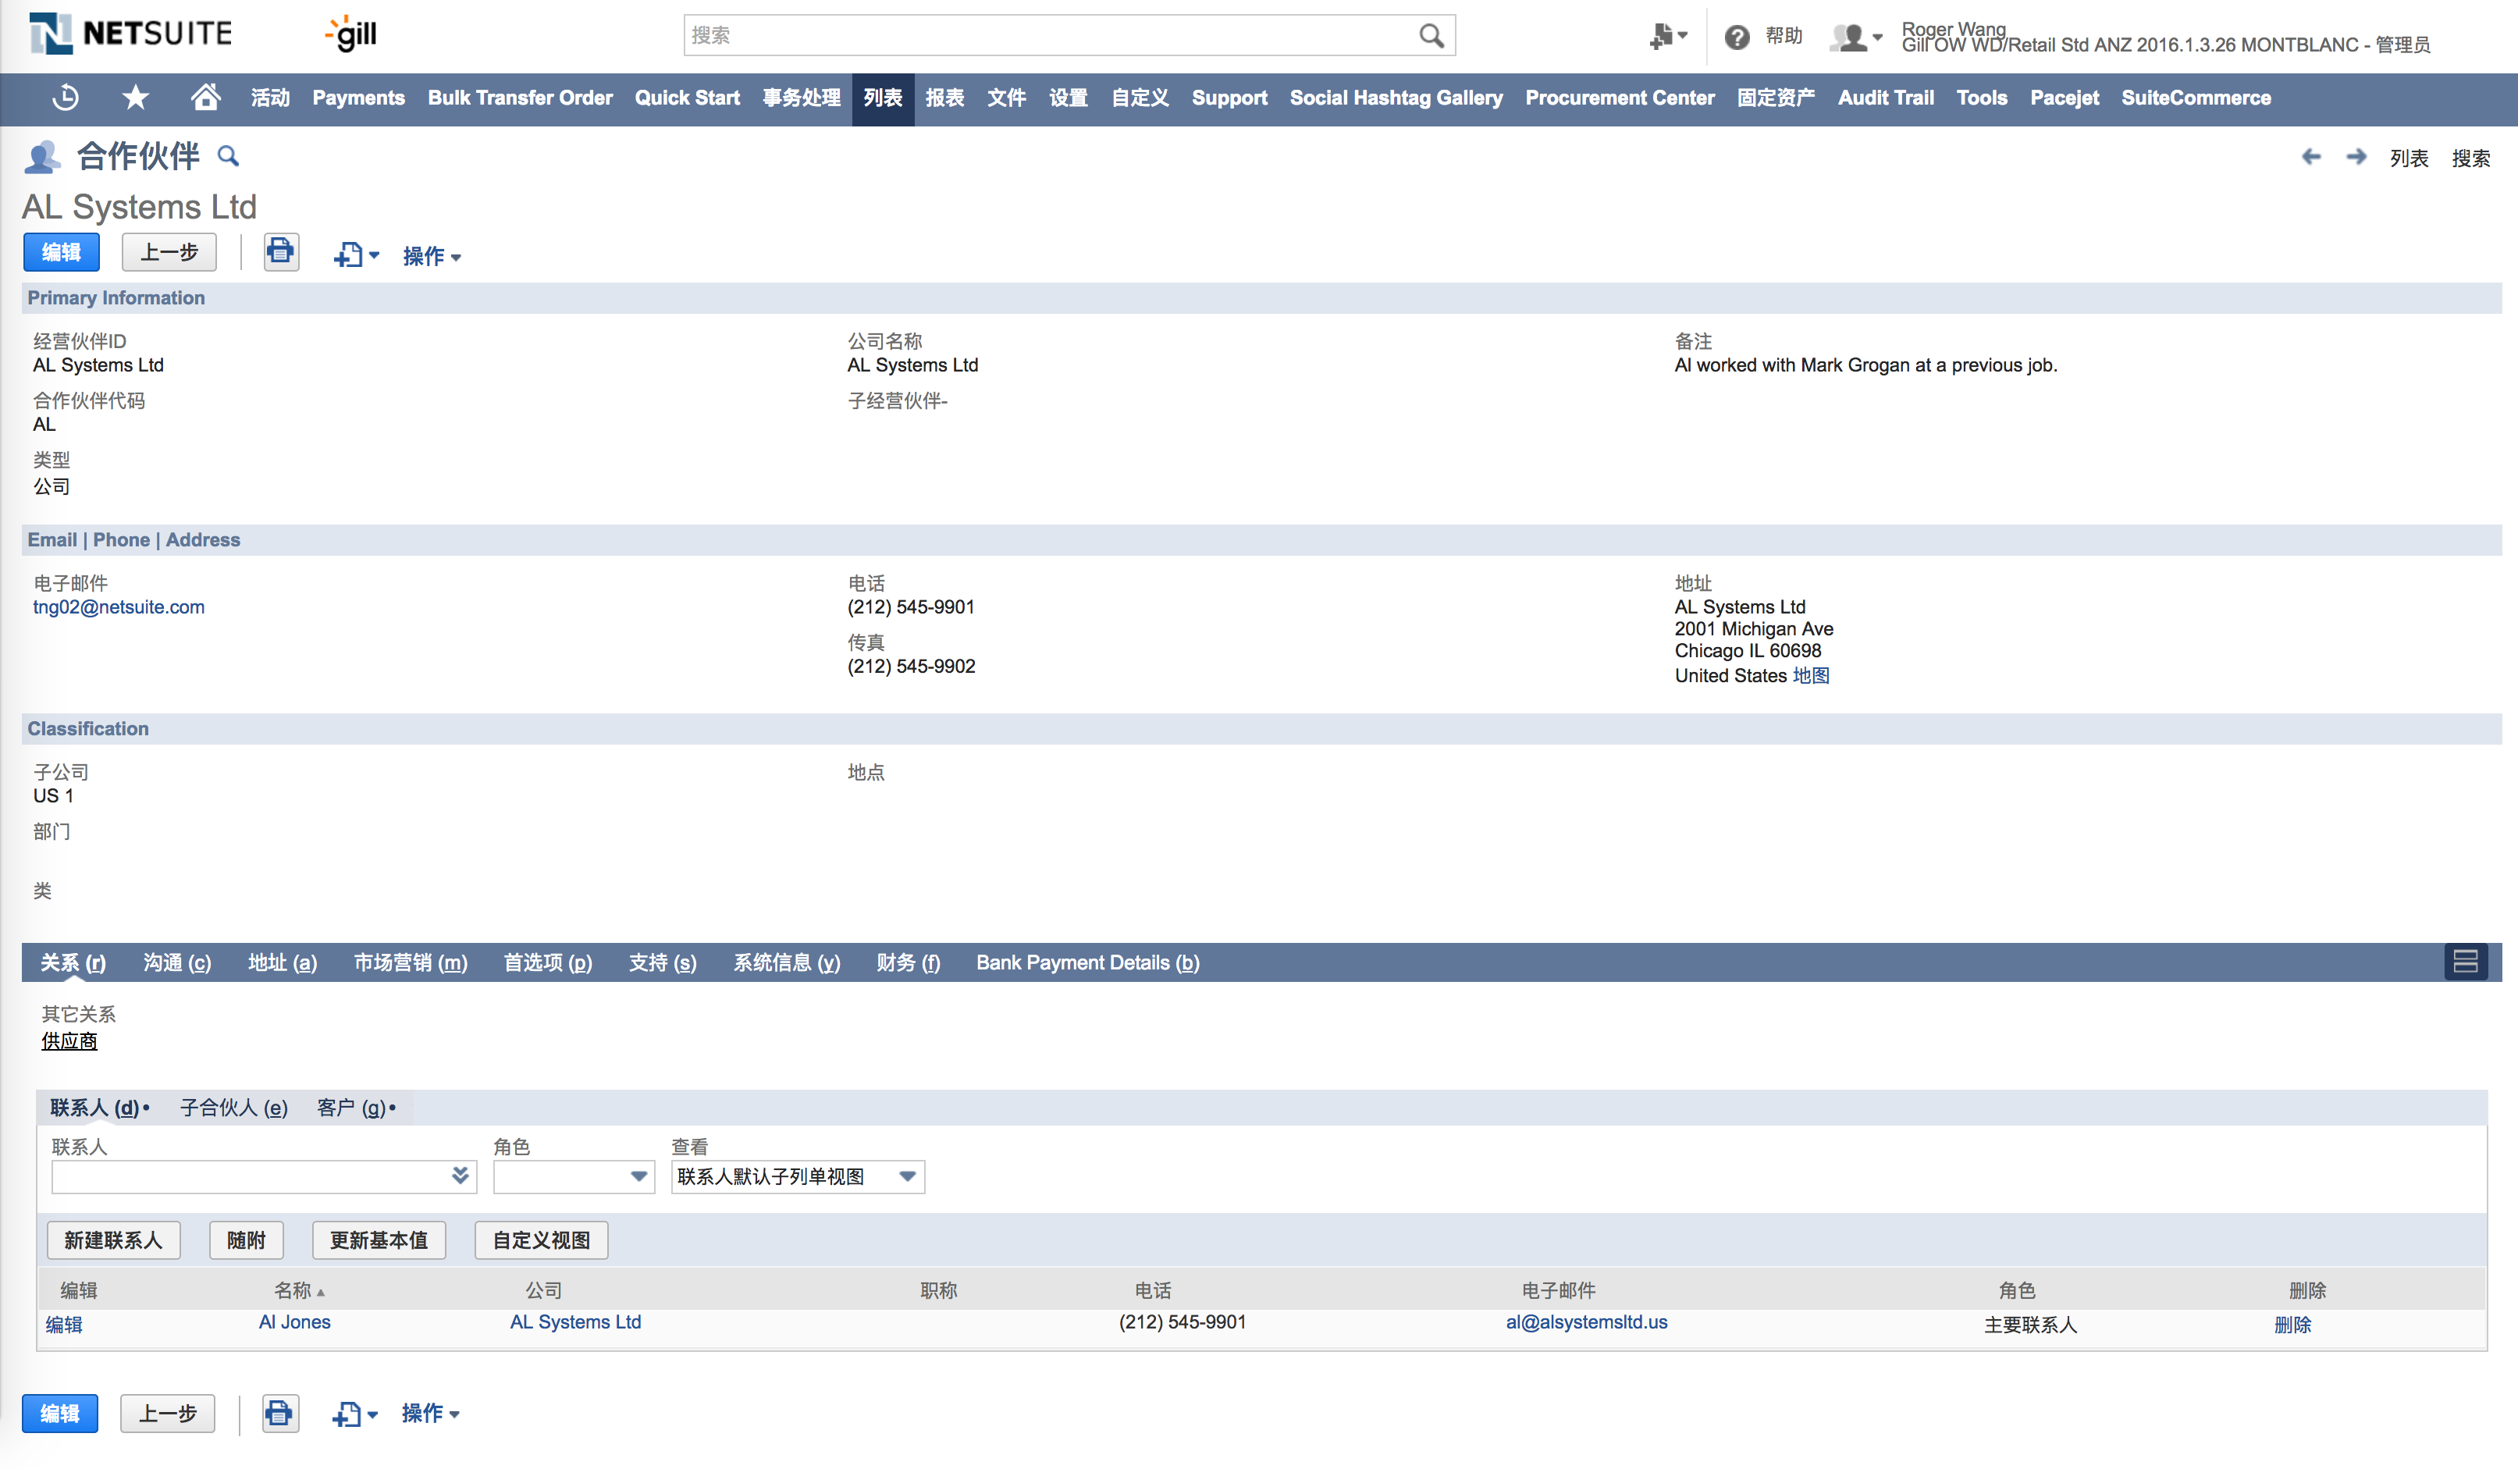Viewport: 2518px width, 1469px height.
Task: Open the Help question mark icon
Action: point(1737,37)
